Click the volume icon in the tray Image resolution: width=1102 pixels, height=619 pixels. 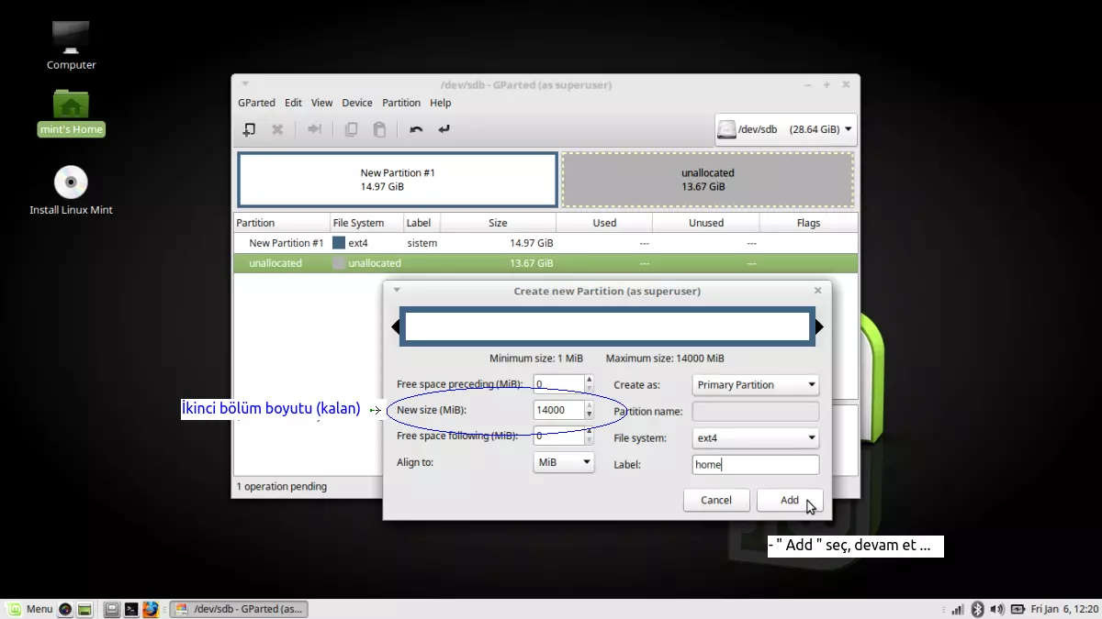tap(997, 608)
